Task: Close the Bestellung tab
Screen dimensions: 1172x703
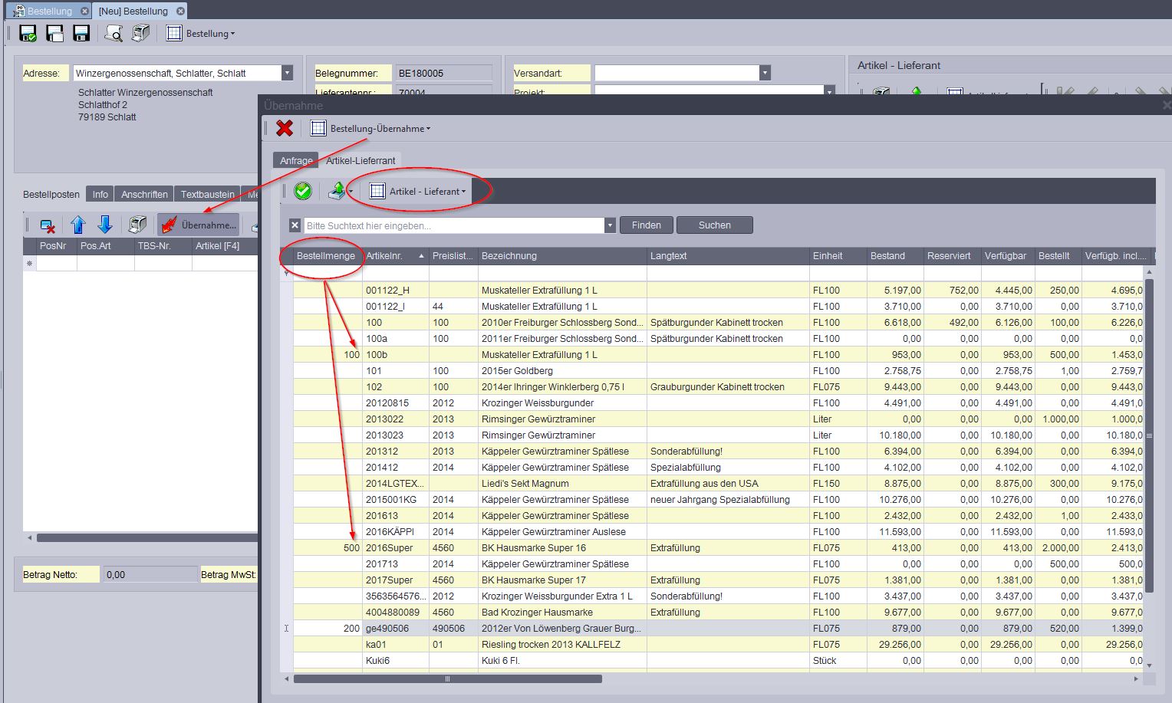Action: coord(85,11)
